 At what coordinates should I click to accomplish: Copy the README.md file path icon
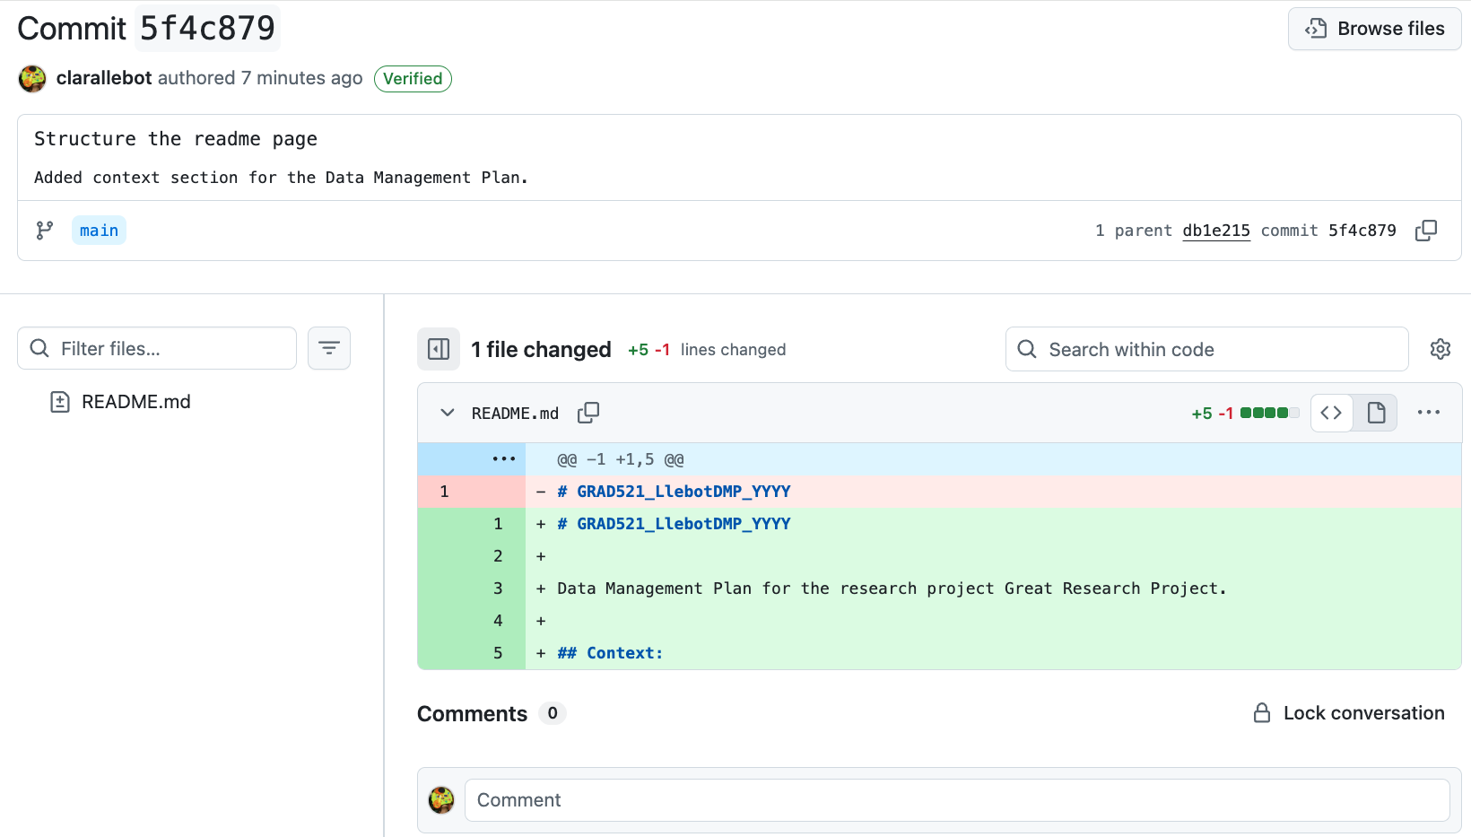click(588, 413)
